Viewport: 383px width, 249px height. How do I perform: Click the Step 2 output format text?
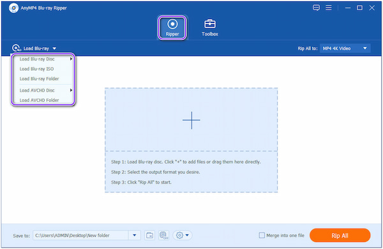[156, 172]
